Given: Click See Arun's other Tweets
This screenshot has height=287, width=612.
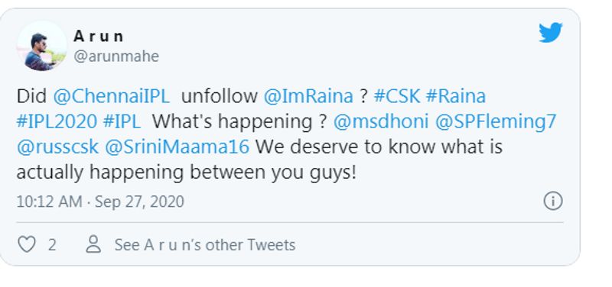Looking at the screenshot, I should (205, 245).
